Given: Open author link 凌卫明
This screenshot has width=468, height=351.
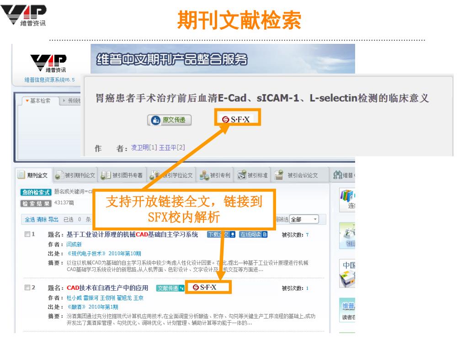Looking at the screenshot, I should [x=140, y=148].
